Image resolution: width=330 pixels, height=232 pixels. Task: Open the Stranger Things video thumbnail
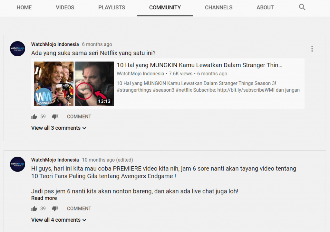[73, 84]
